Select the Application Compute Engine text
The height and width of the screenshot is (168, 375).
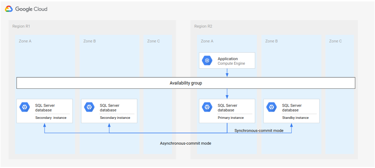click(x=231, y=61)
